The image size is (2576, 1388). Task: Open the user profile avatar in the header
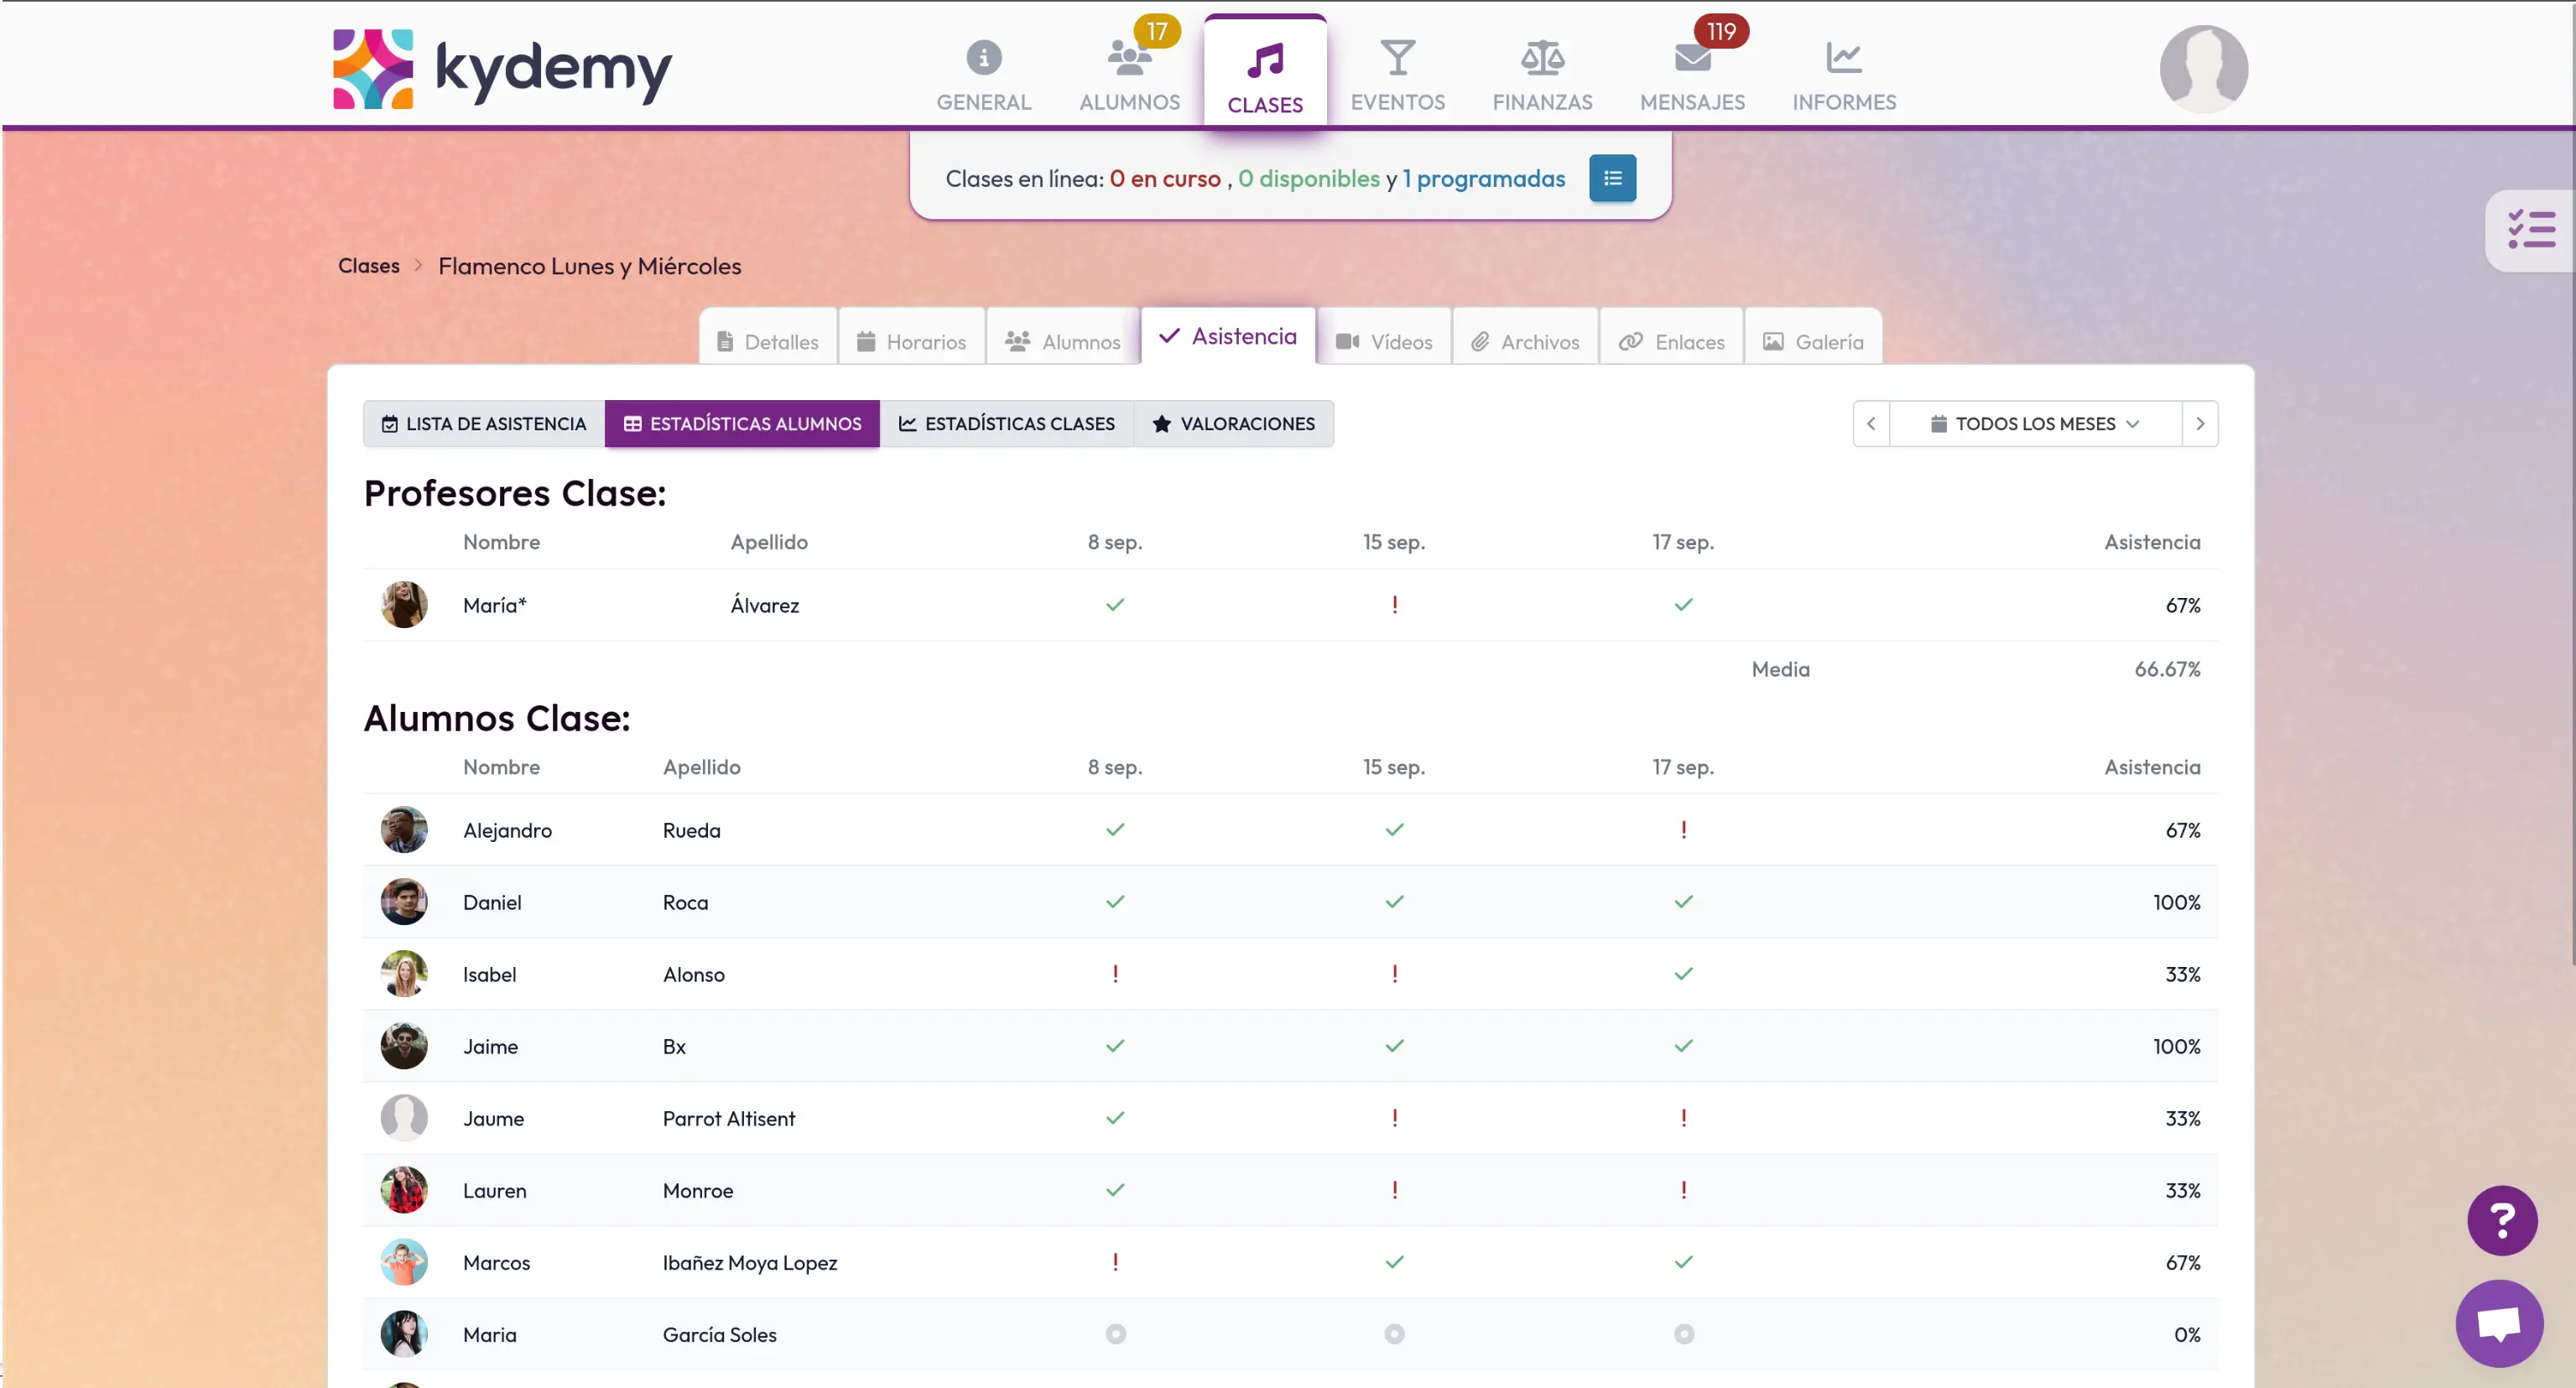2203,68
